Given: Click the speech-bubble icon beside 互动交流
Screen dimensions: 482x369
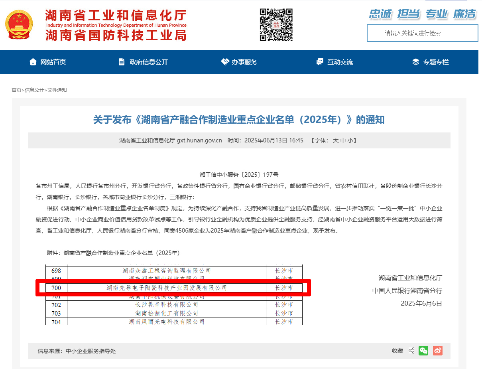Looking at the screenshot, I should tap(319, 61).
